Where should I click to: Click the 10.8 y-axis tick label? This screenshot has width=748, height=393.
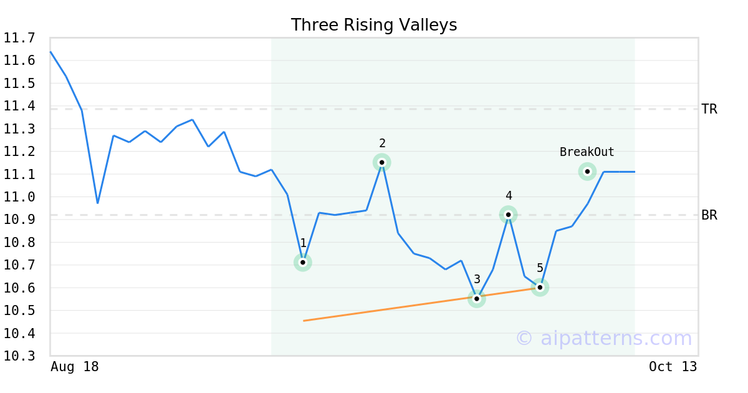pos(19,243)
